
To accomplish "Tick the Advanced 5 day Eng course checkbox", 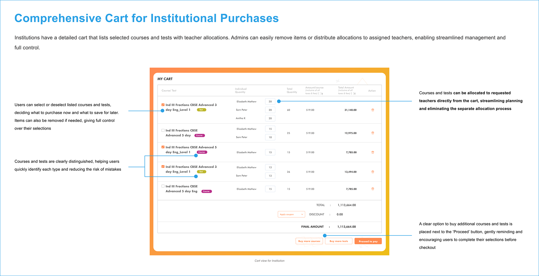I will (163, 186).
